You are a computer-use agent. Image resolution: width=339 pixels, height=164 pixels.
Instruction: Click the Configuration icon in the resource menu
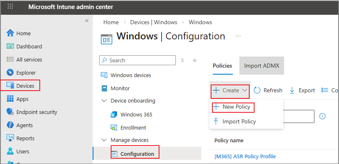click(114, 154)
